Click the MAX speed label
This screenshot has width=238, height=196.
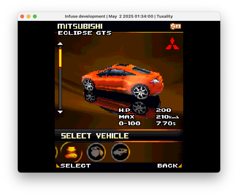pos(127,117)
